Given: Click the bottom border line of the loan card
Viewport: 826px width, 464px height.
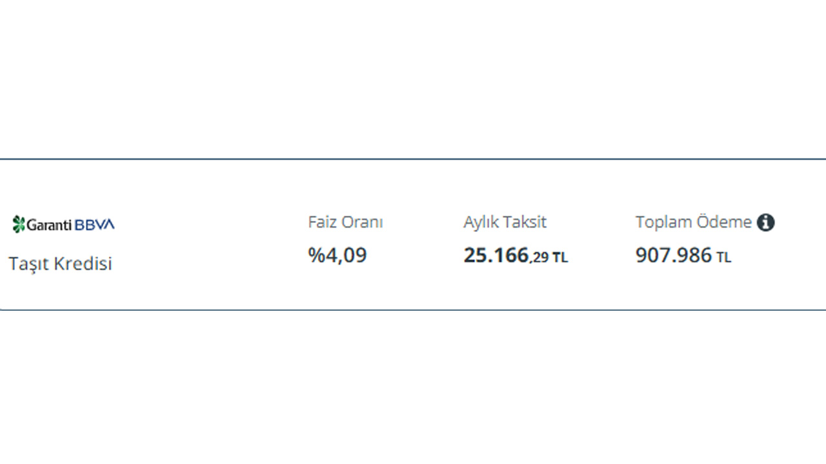Looking at the screenshot, I should (x=413, y=310).
